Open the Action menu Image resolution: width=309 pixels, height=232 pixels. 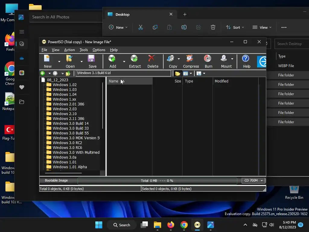click(69, 50)
